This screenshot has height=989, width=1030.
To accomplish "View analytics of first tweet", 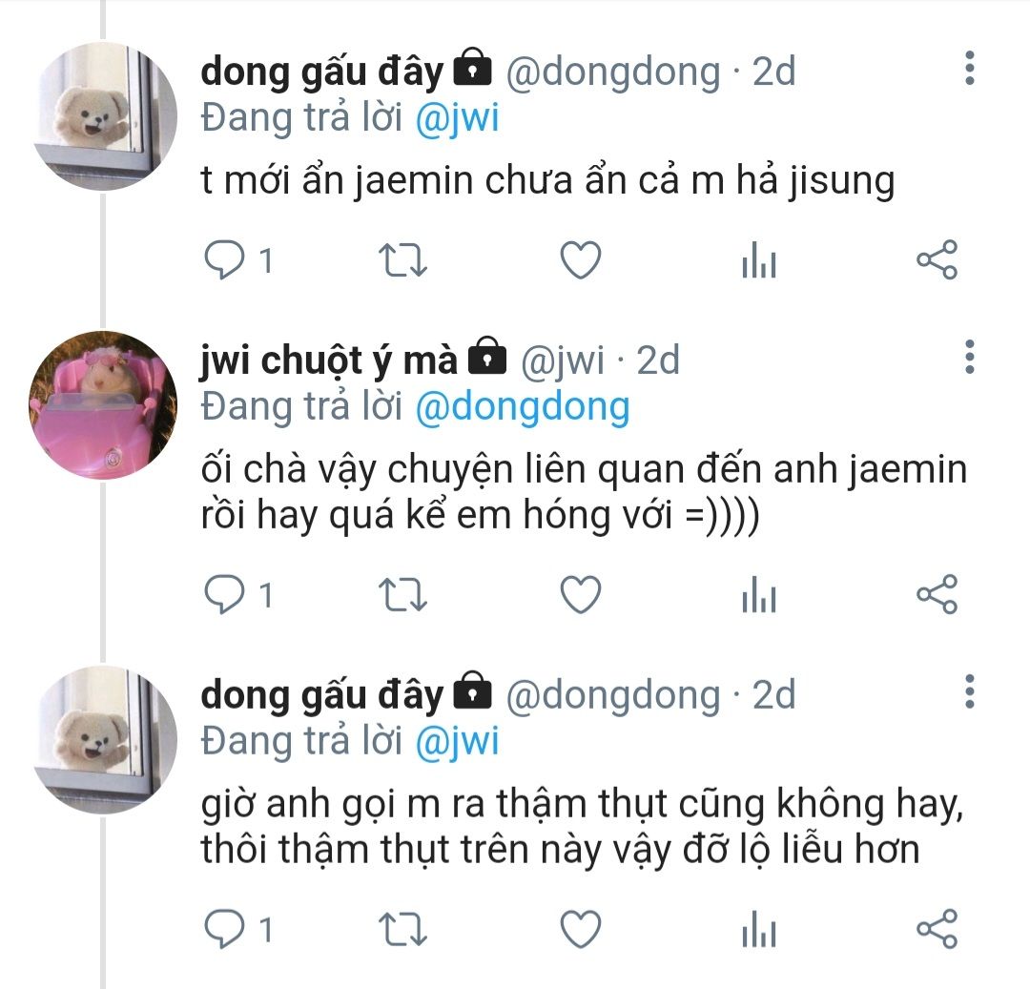I will pyautogui.click(x=759, y=260).
